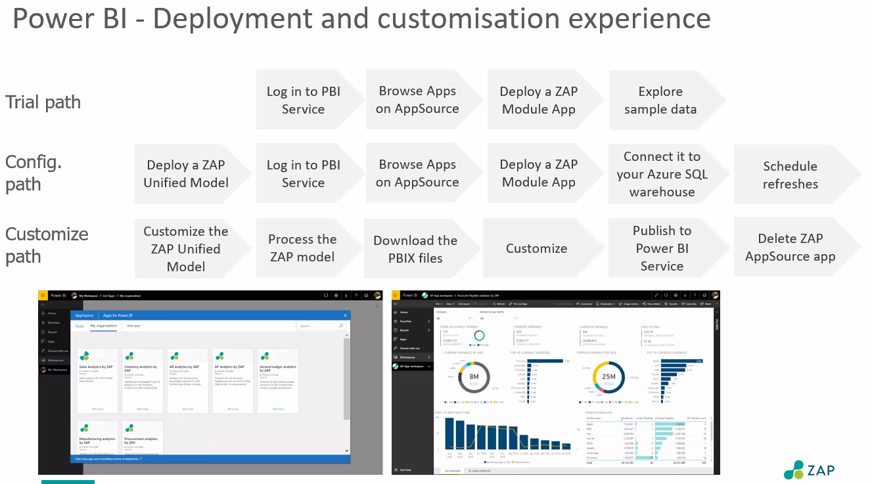Close the AppSource dialog with the X

pos(346,315)
